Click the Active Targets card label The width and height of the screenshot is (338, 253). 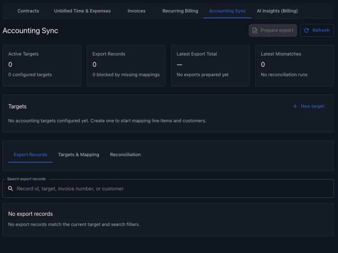[24, 54]
